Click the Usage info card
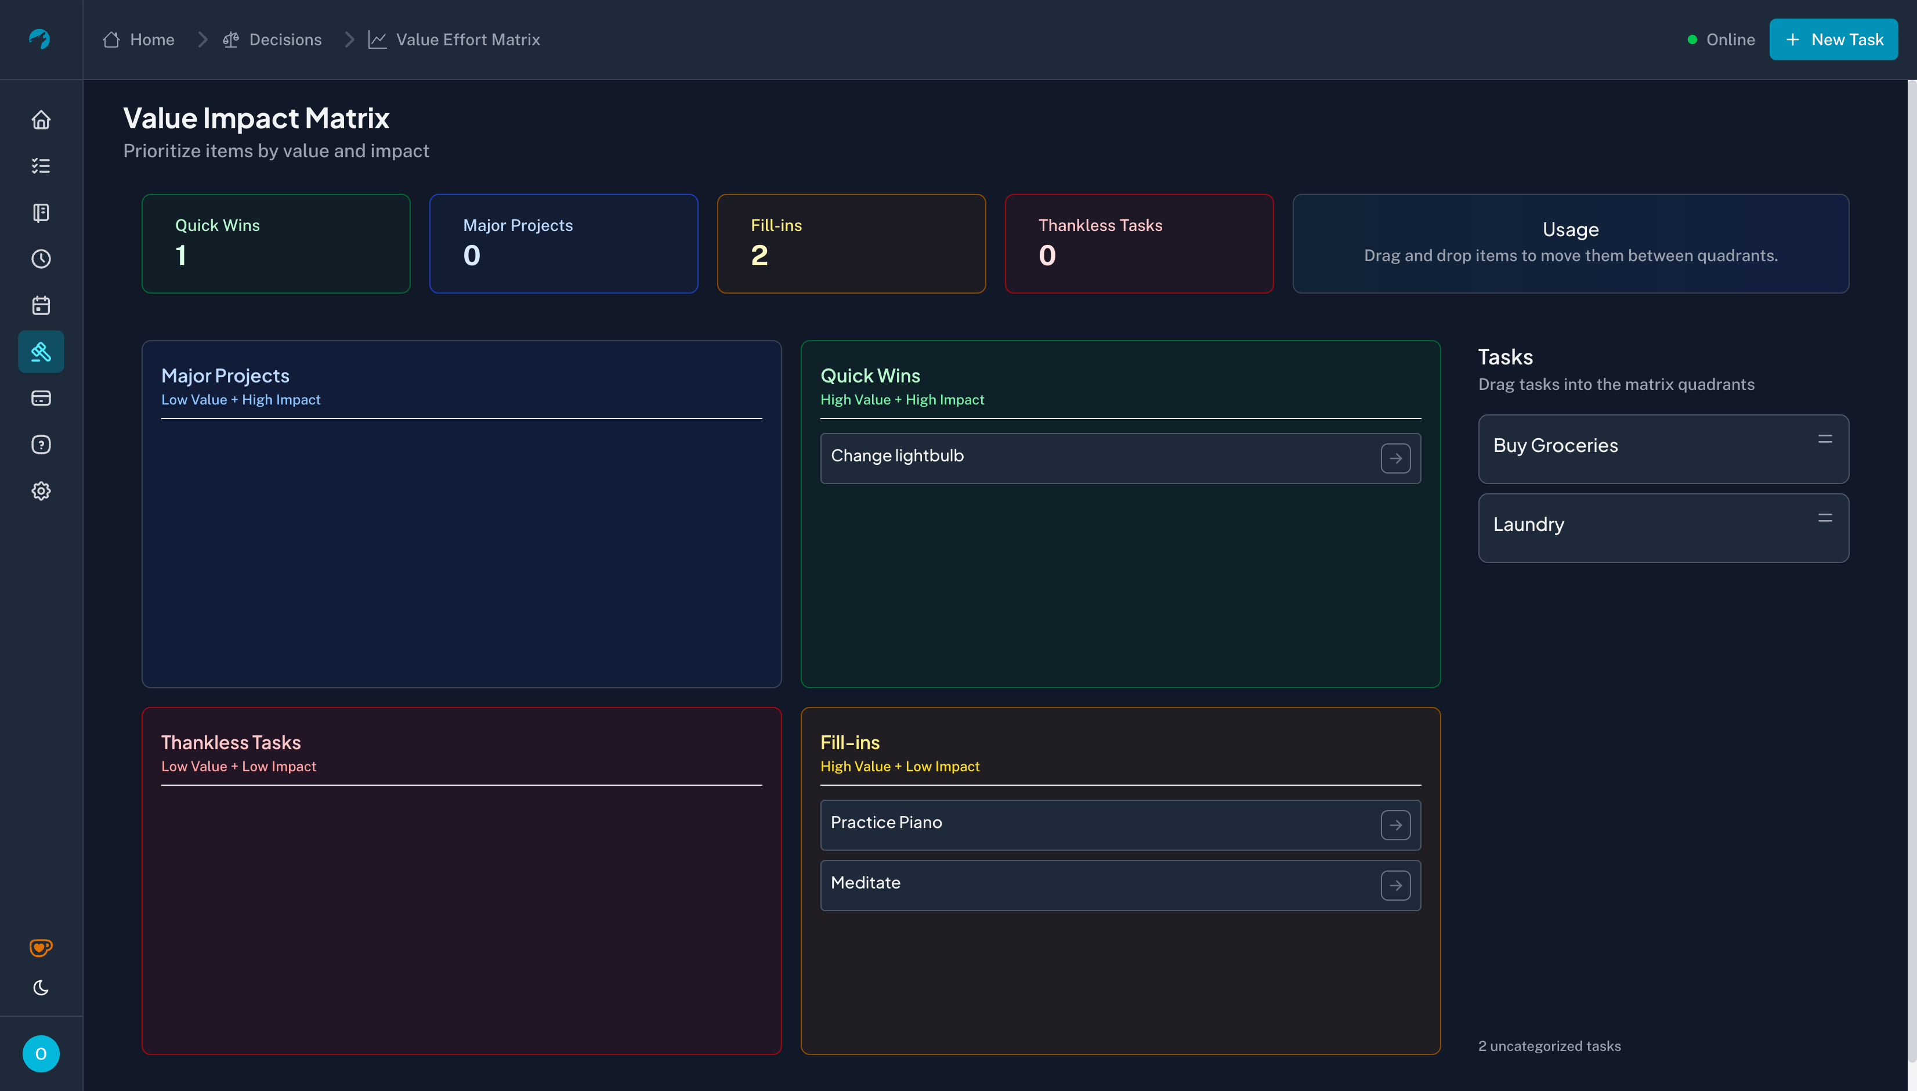The image size is (1917, 1091). click(1570, 244)
